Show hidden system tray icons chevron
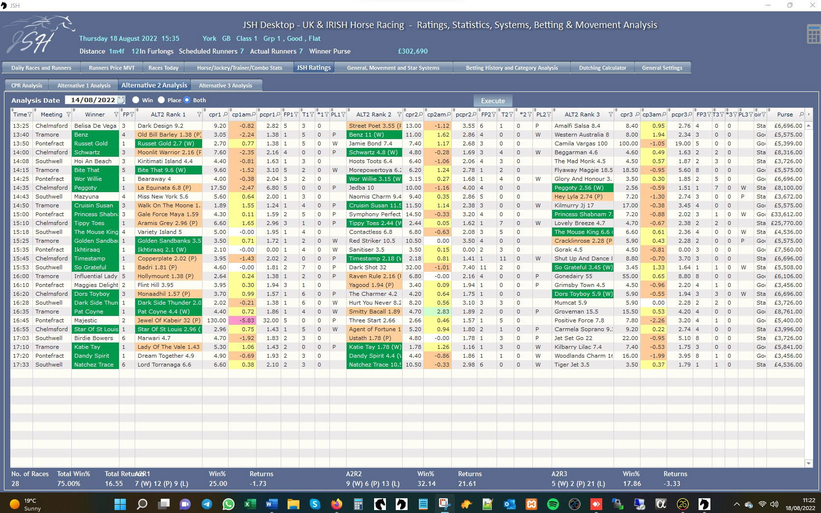821x513 pixels. (736, 504)
